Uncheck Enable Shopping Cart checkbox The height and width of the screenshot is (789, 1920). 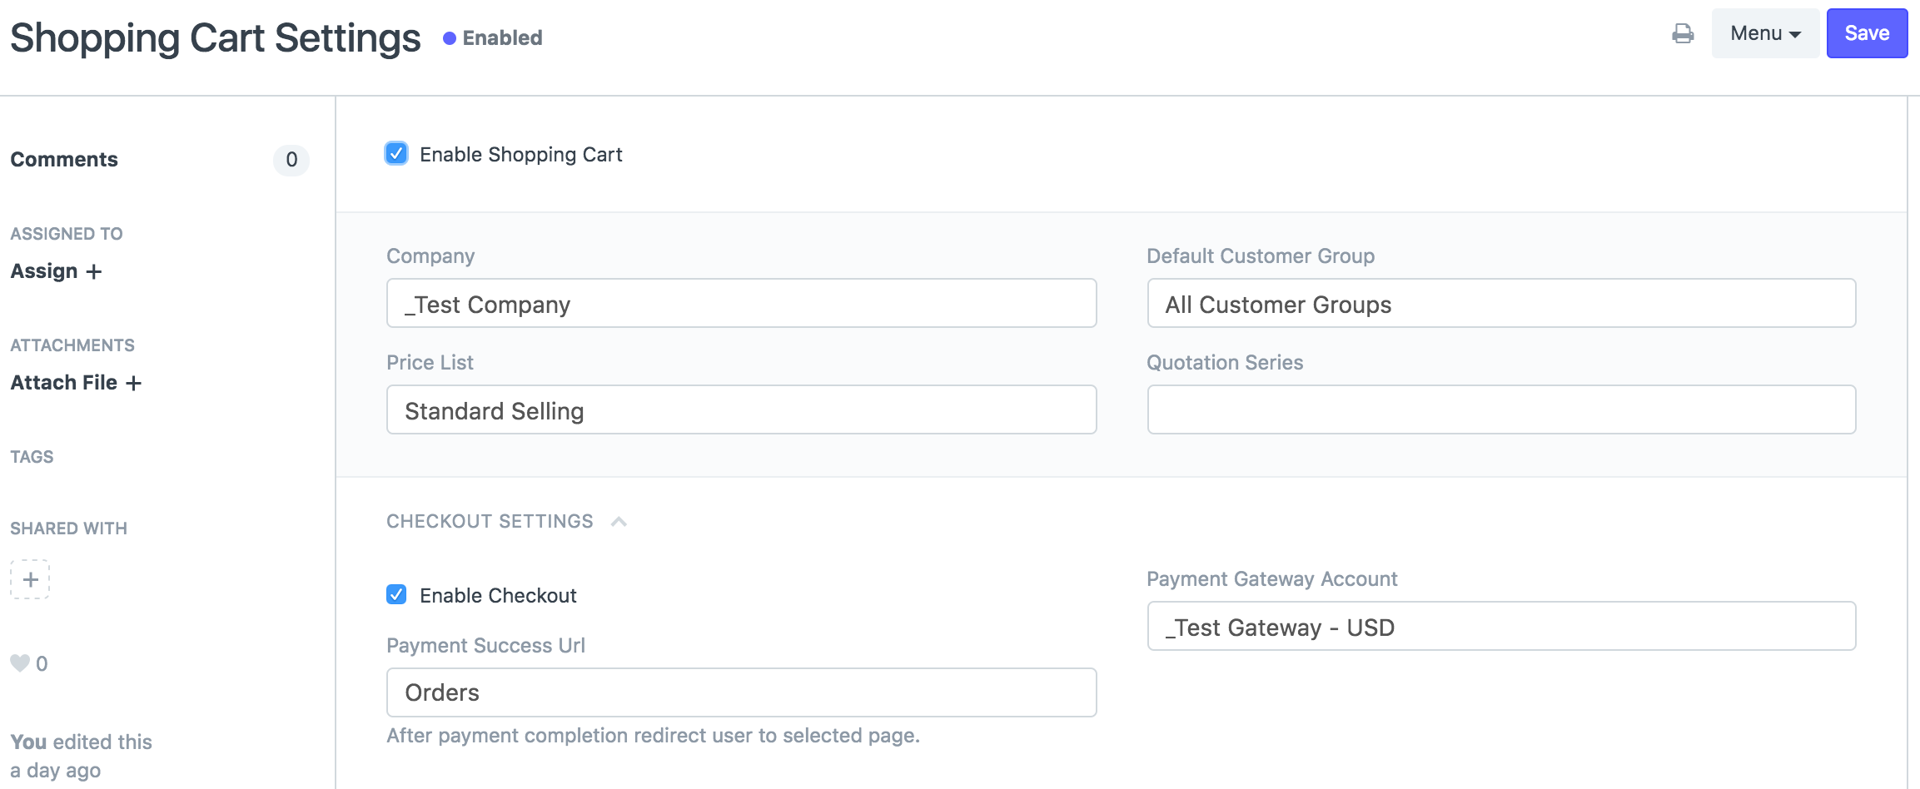click(396, 154)
